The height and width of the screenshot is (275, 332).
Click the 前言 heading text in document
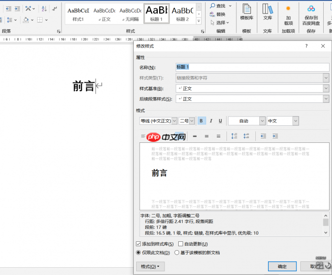click(83, 86)
